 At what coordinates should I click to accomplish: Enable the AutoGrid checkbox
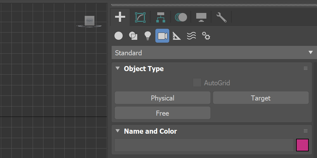click(197, 82)
